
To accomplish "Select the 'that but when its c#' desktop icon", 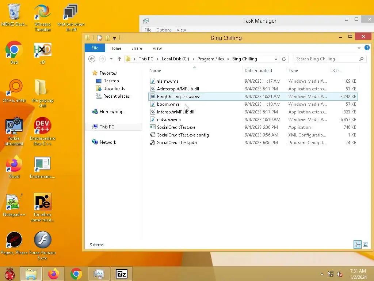I will 71,18.
